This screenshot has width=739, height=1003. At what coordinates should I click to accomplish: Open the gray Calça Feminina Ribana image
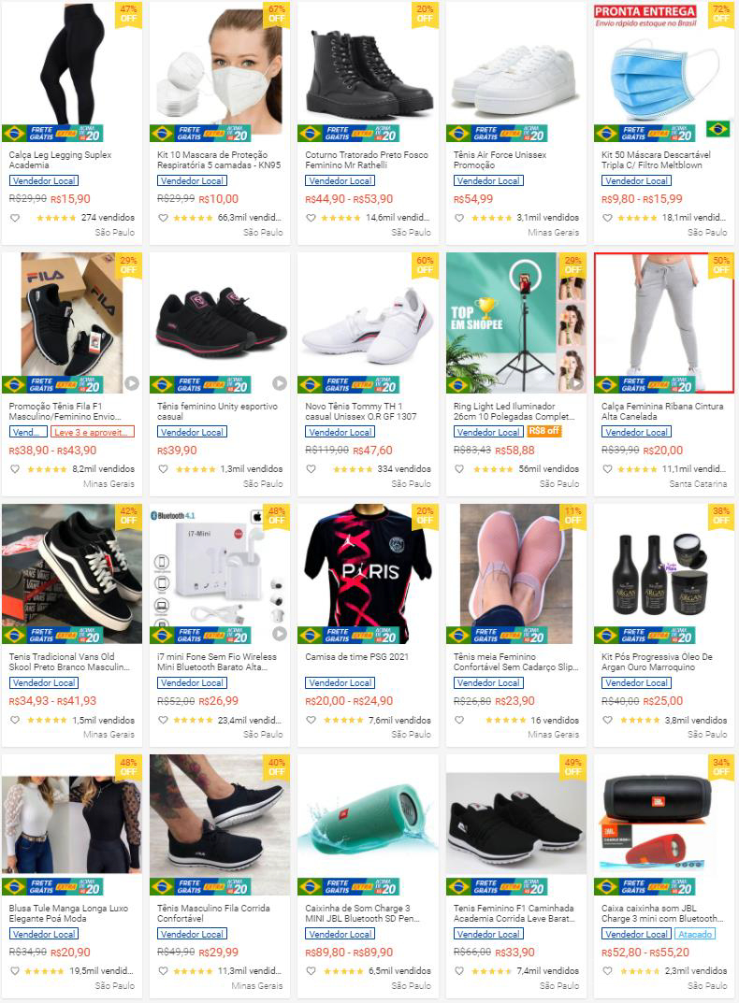click(x=663, y=322)
